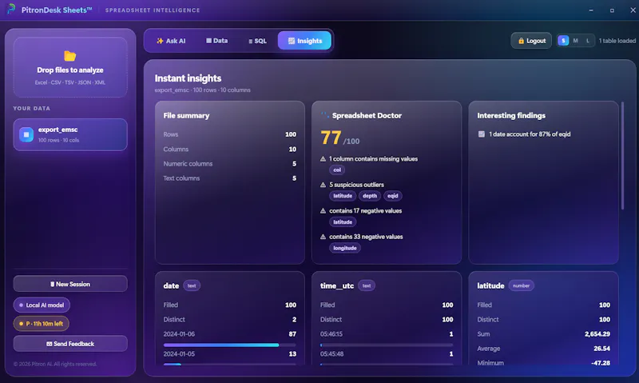Click the 'Distinct' row in time_utc card

[x=387, y=319]
